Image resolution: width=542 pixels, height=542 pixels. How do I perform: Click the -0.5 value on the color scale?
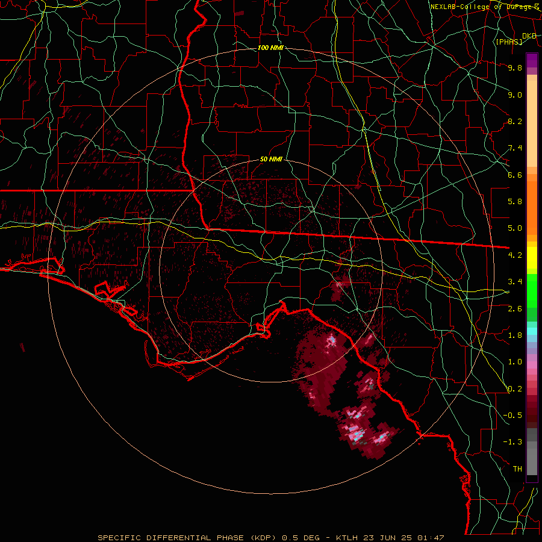(512, 416)
